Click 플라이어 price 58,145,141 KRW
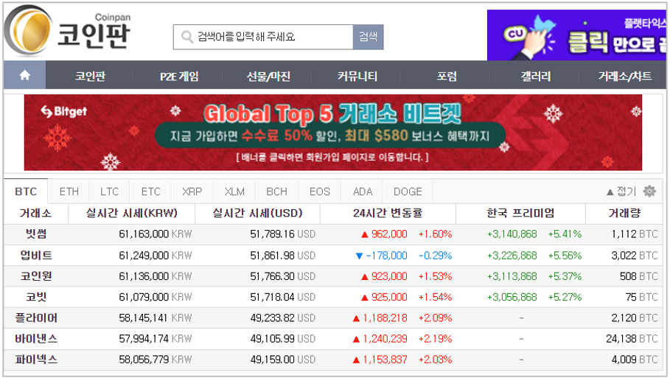 pyautogui.click(x=155, y=318)
